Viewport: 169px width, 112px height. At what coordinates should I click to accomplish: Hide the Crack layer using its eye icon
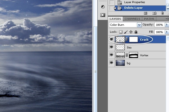(112, 39)
